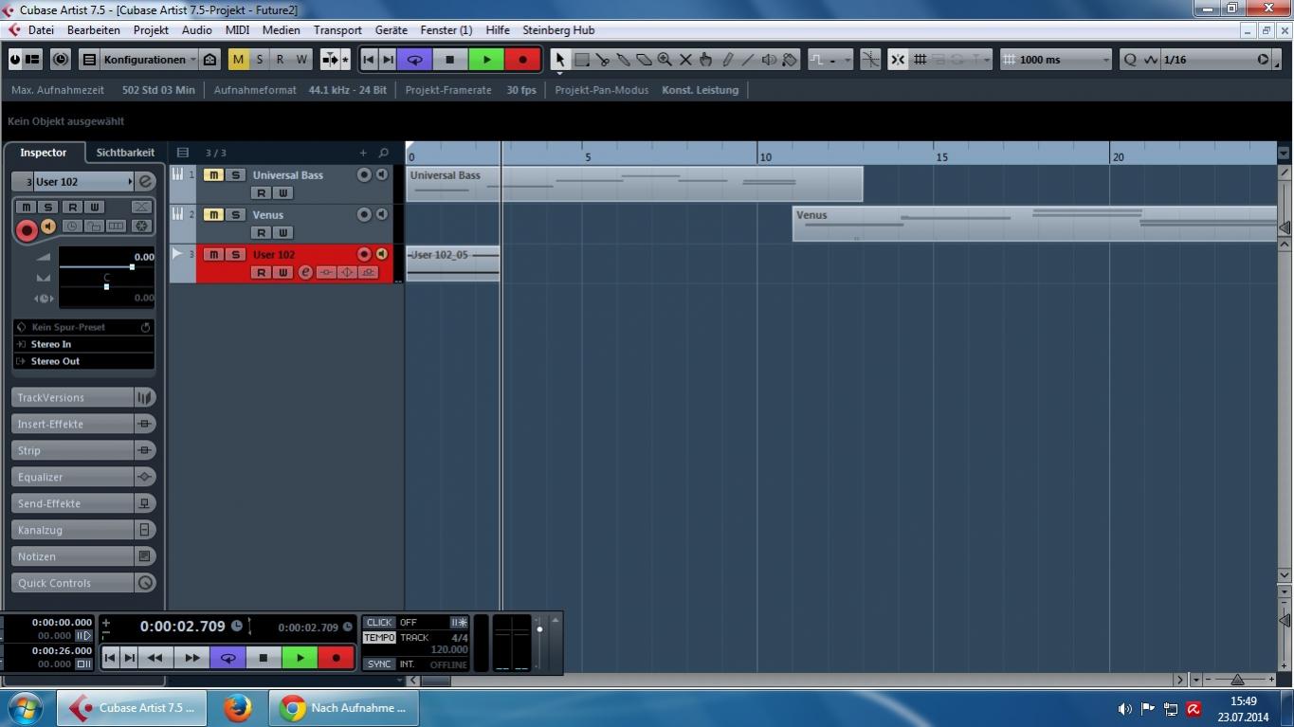Image resolution: width=1294 pixels, height=727 pixels.
Task: Select the Venus MIDI clip in the arrangement
Action: [x=1034, y=224]
